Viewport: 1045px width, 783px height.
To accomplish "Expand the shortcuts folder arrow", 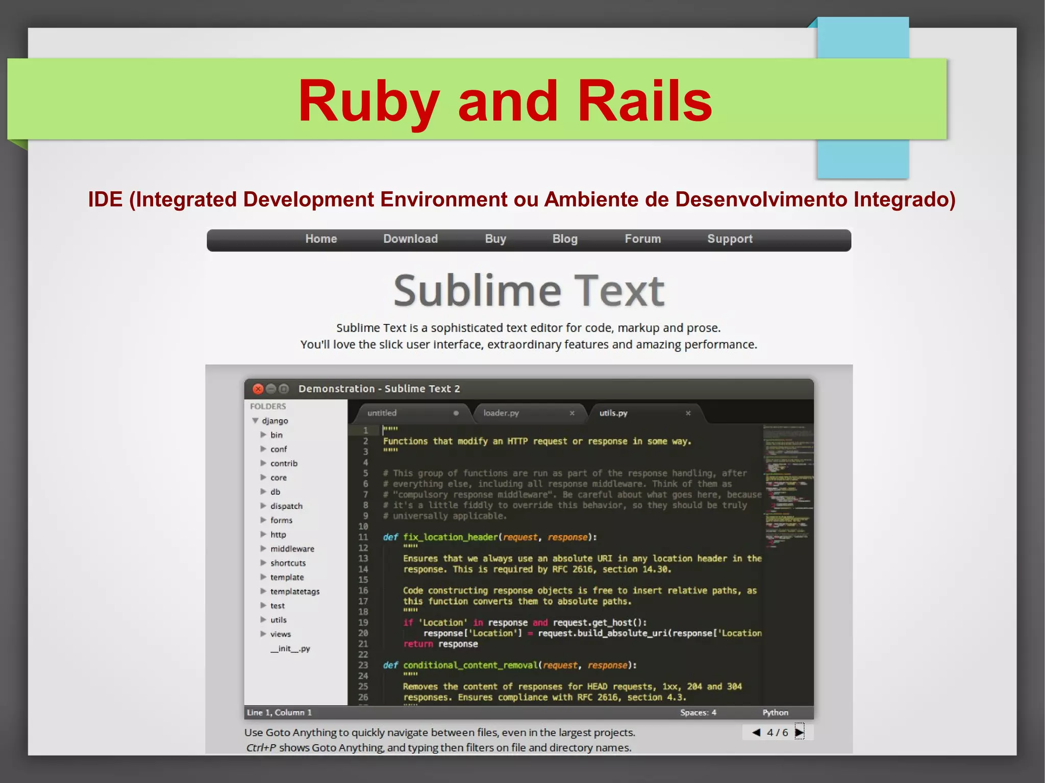I will [x=263, y=563].
